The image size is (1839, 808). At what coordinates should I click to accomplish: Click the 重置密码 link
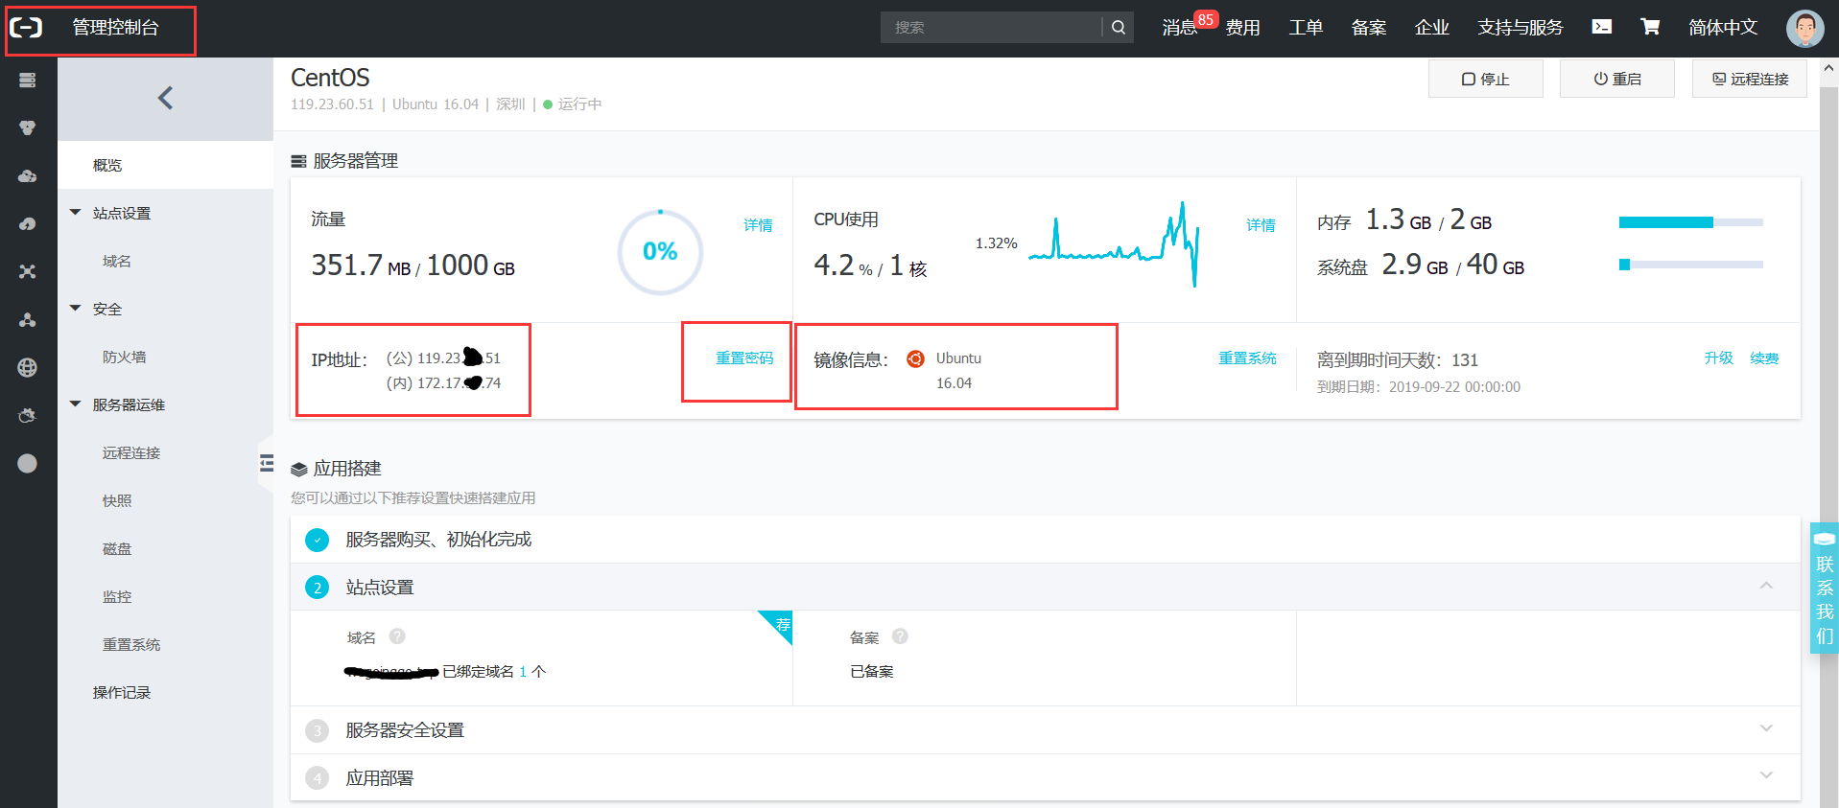pos(744,358)
